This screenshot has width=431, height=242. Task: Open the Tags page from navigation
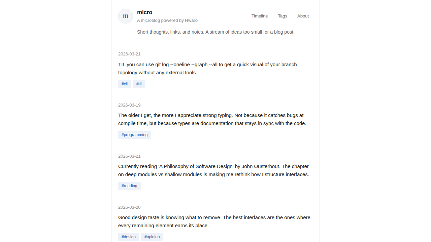coord(283,16)
